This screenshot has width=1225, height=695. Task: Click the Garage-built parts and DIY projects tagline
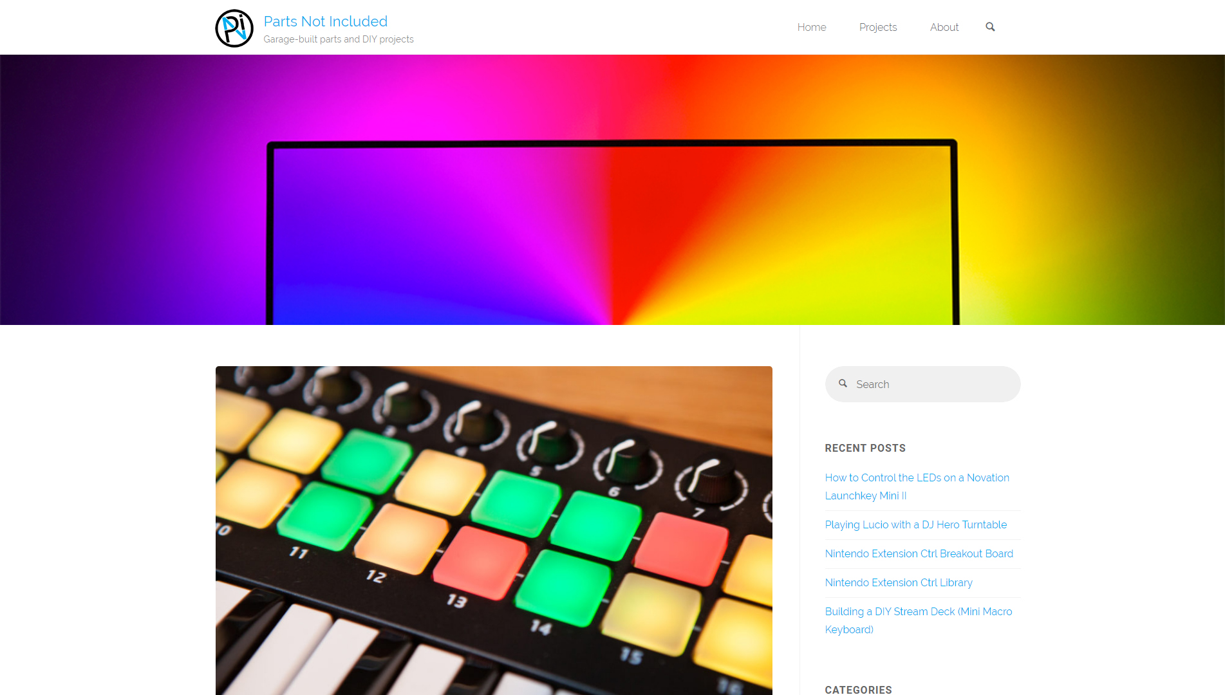(339, 39)
